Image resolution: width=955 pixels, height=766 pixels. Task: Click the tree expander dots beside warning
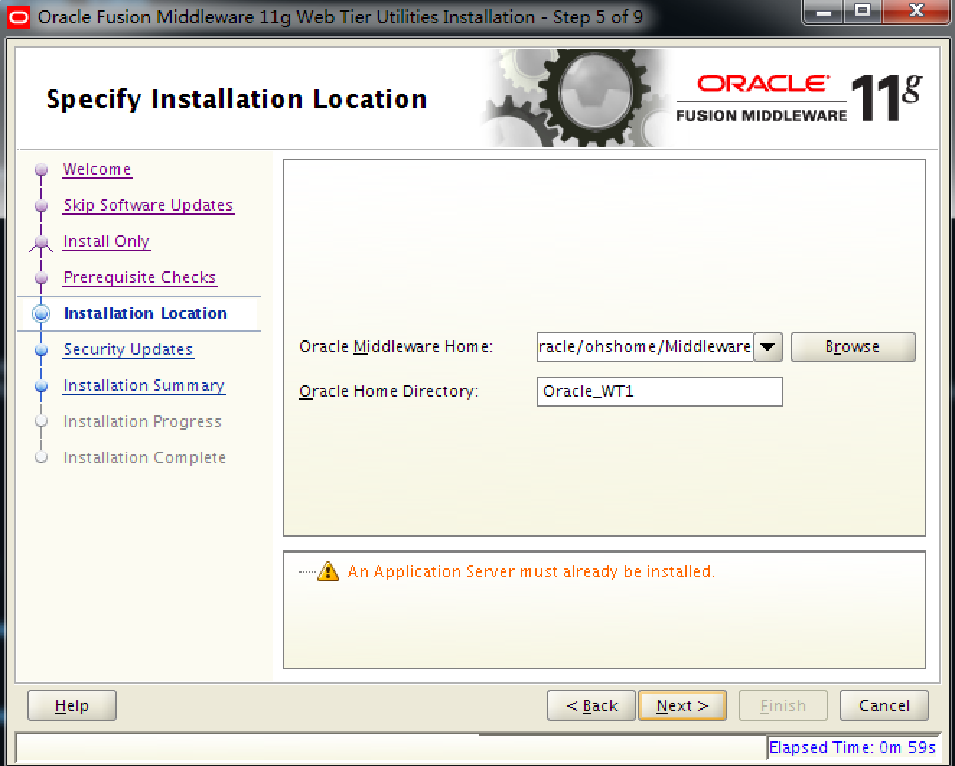coord(307,572)
